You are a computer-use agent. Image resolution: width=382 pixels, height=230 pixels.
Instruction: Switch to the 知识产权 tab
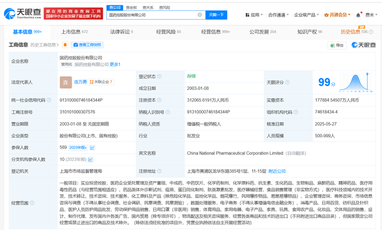pyautogui.click(x=309, y=32)
